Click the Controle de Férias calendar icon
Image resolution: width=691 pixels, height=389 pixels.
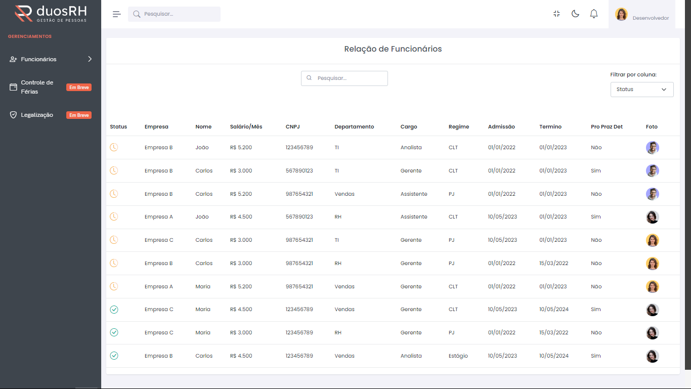pos(14,87)
